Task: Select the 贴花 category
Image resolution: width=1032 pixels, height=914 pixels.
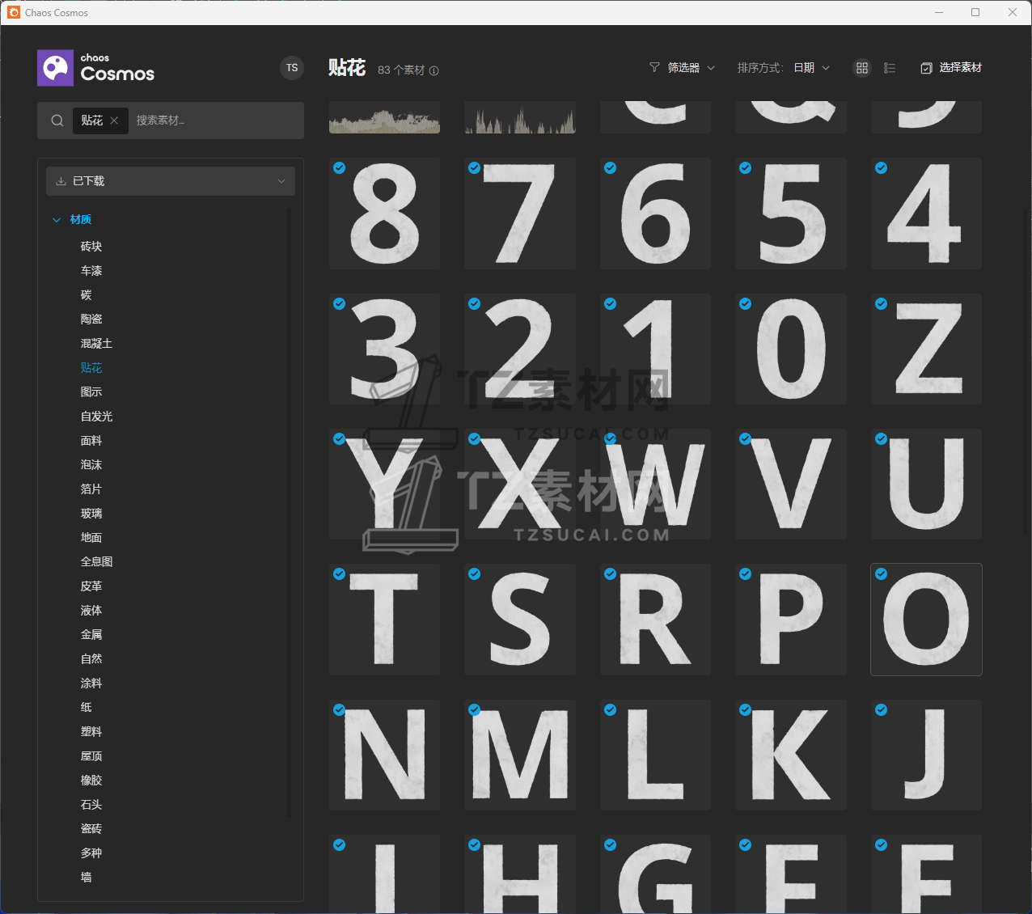Action: (x=91, y=368)
